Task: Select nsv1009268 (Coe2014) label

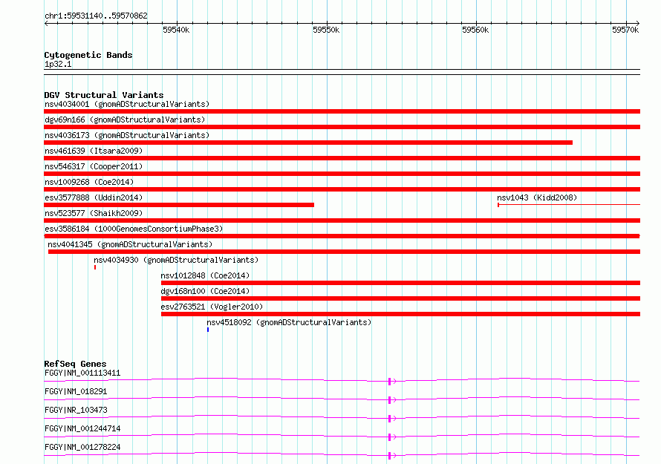Action: pyautogui.click(x=89, y=182)
